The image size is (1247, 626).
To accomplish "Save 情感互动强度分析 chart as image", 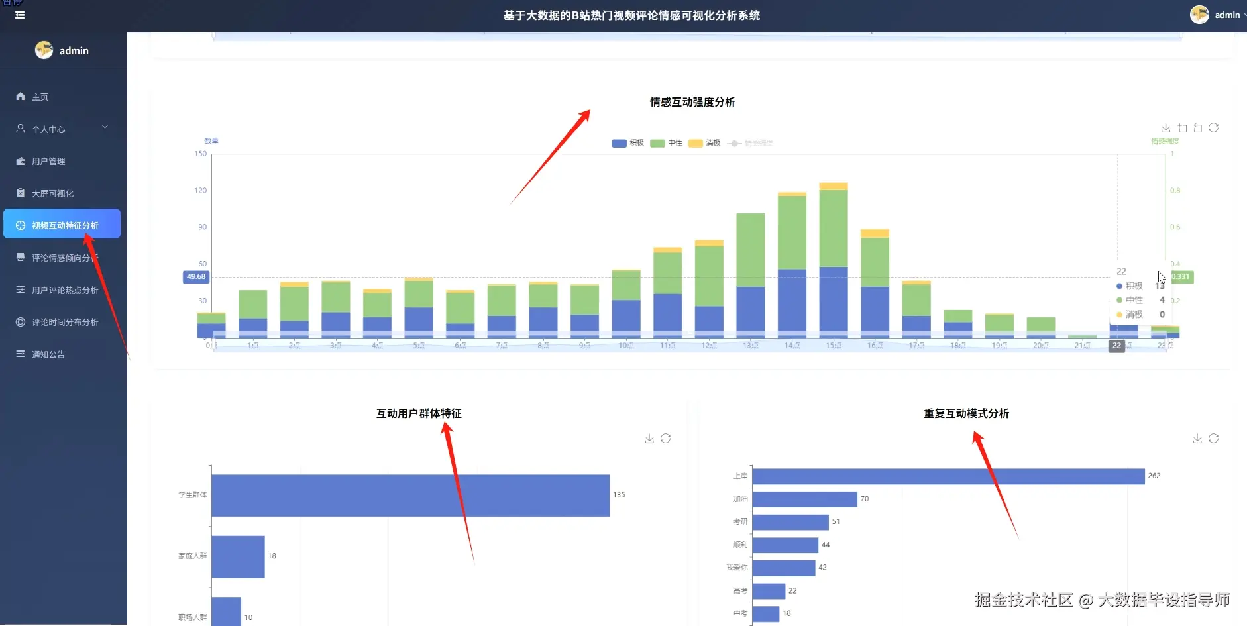I will pyautogui.click(x=1166, y=128).
